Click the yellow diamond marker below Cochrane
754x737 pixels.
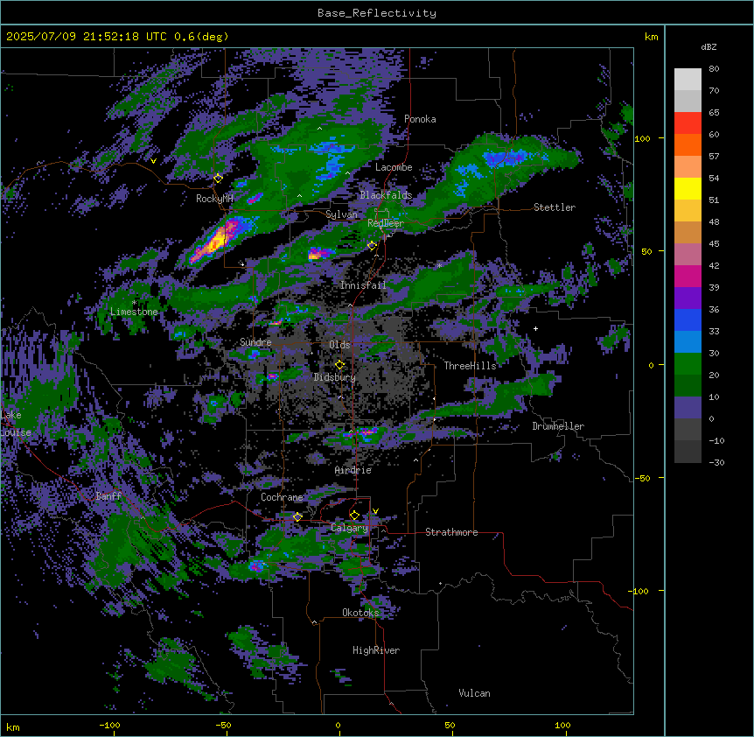click(x=297, y=516)
